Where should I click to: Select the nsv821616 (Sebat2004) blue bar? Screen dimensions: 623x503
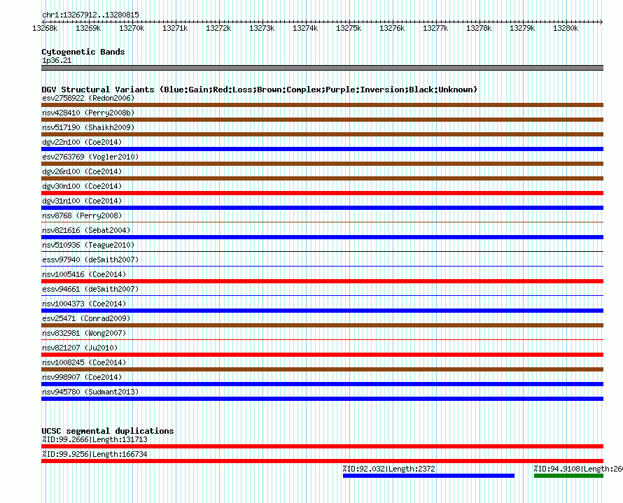[x=322, y=237]
